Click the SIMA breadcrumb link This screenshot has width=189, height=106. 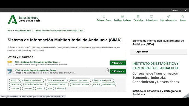coord(59,31)
